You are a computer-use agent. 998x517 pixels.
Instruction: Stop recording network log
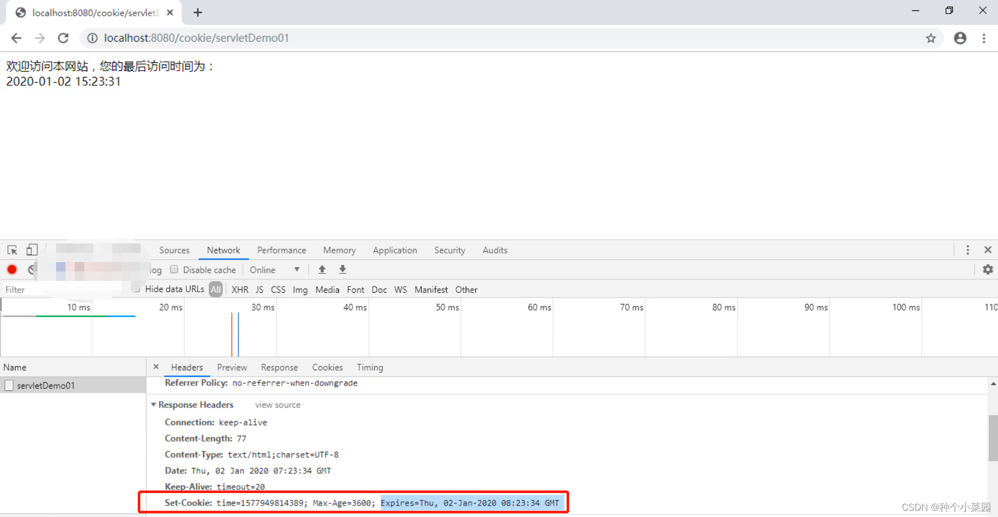point(11,269)
